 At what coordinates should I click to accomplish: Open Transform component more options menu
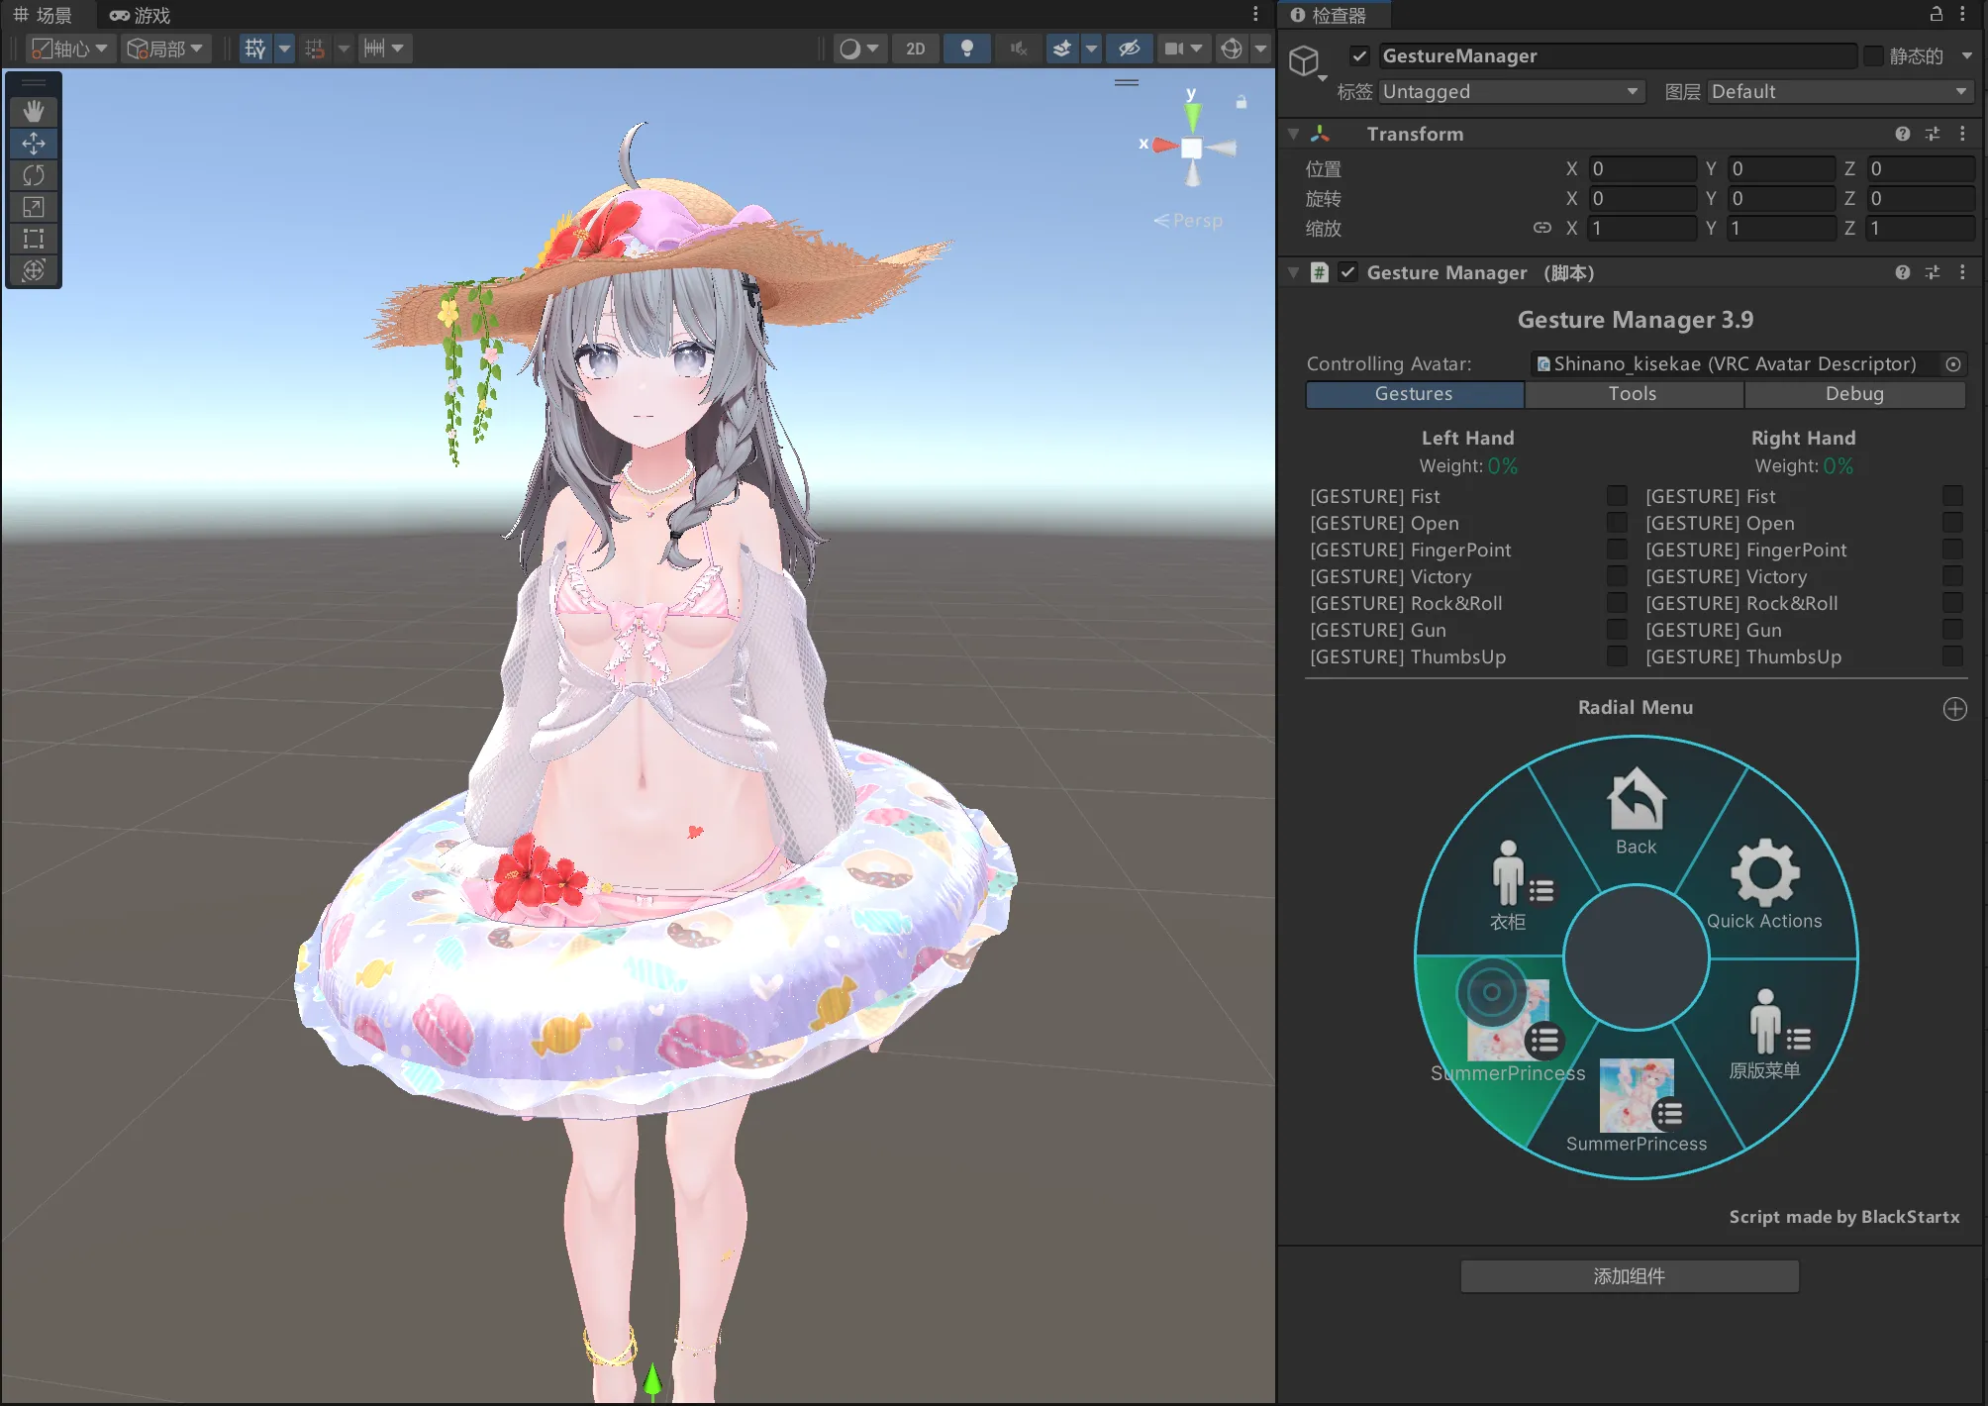tap(1962, 134)
